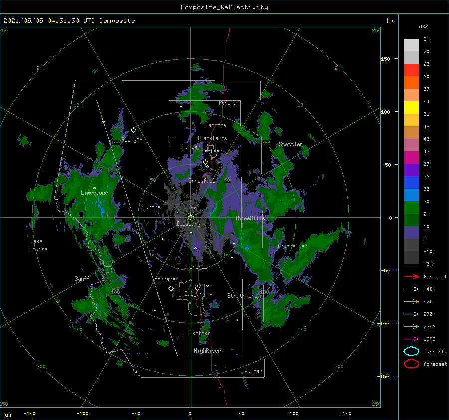Pick the yellow 54 dBZ swatch
The height and width of the screenshot is (420, 449).
pos(411,107)
